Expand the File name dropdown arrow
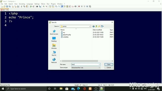 pos(99,64)
